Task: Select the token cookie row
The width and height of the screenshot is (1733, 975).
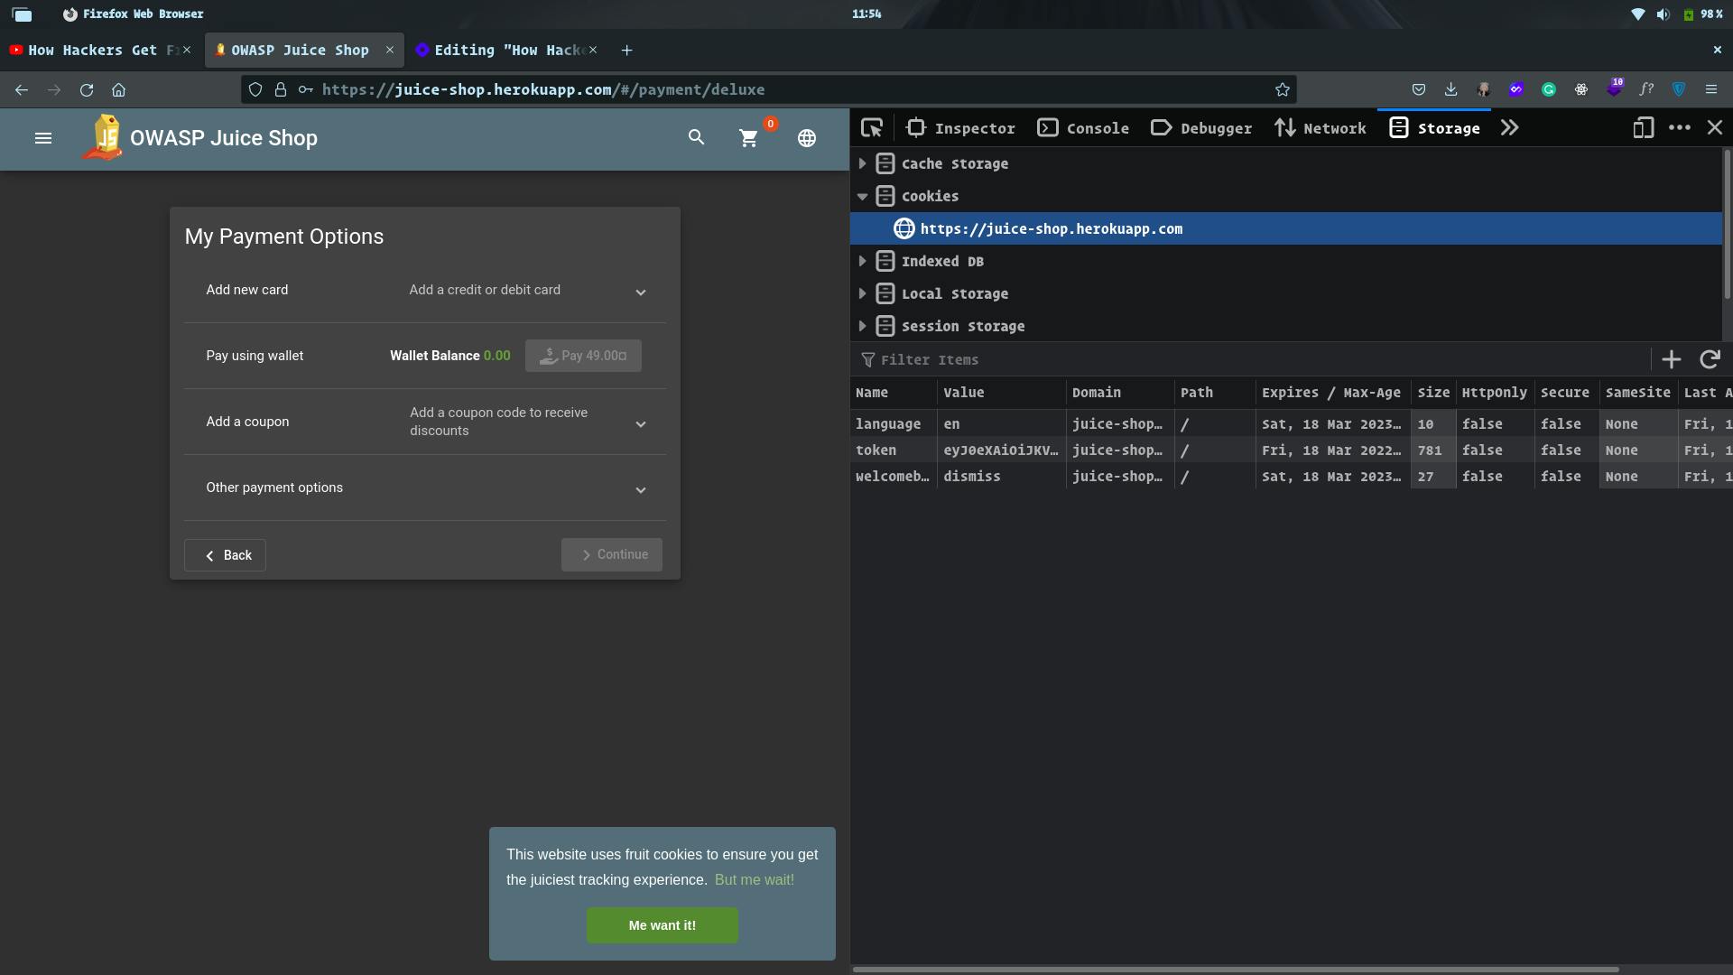Action: (x=1291, y=450)
